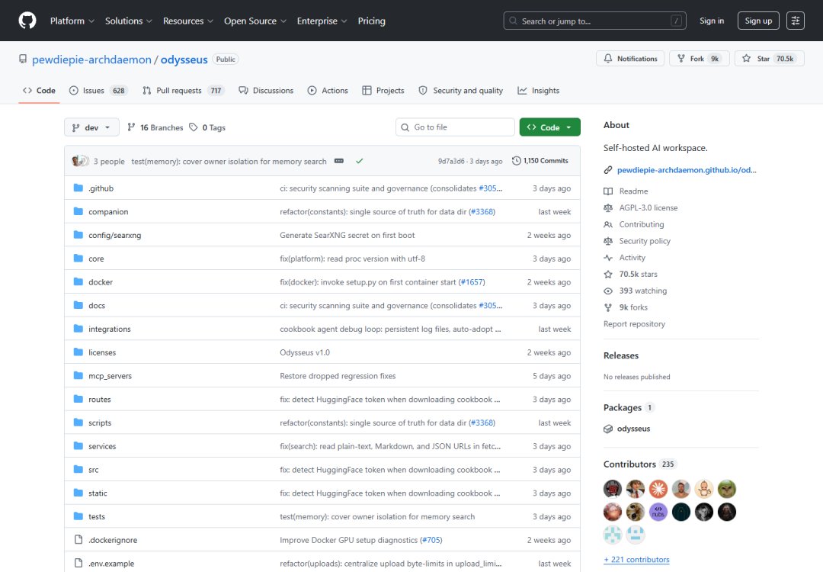Open first contributor avatar
The height and width of the screenshot is (572, 823).
[613, 489]
